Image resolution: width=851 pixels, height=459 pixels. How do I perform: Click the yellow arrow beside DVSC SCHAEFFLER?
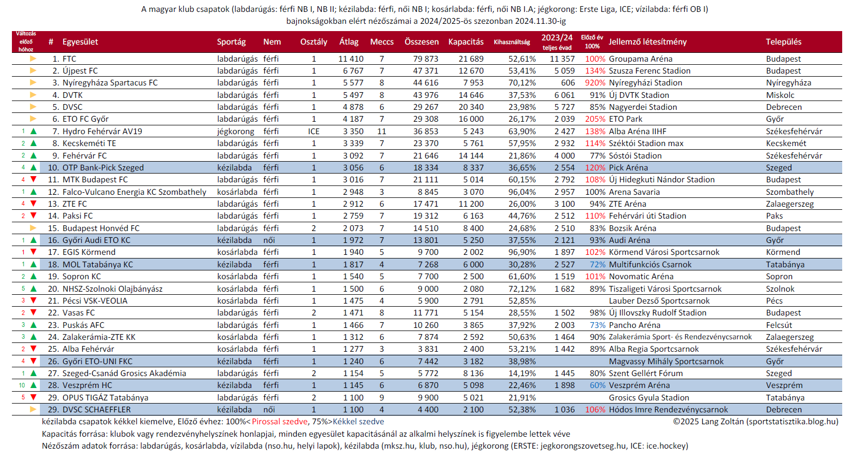point(33,409)
